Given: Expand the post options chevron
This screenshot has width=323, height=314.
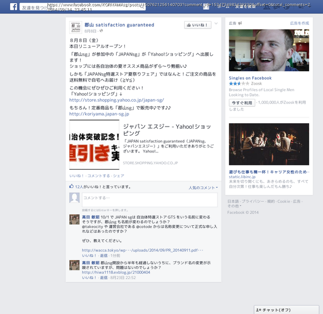Looking at the screenshot, I should [216, 24].
